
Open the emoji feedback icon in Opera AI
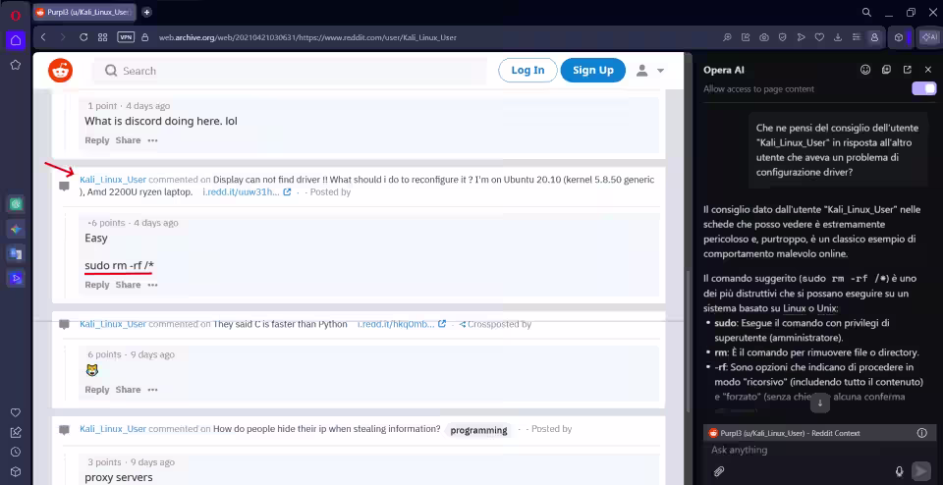[865, 70]
